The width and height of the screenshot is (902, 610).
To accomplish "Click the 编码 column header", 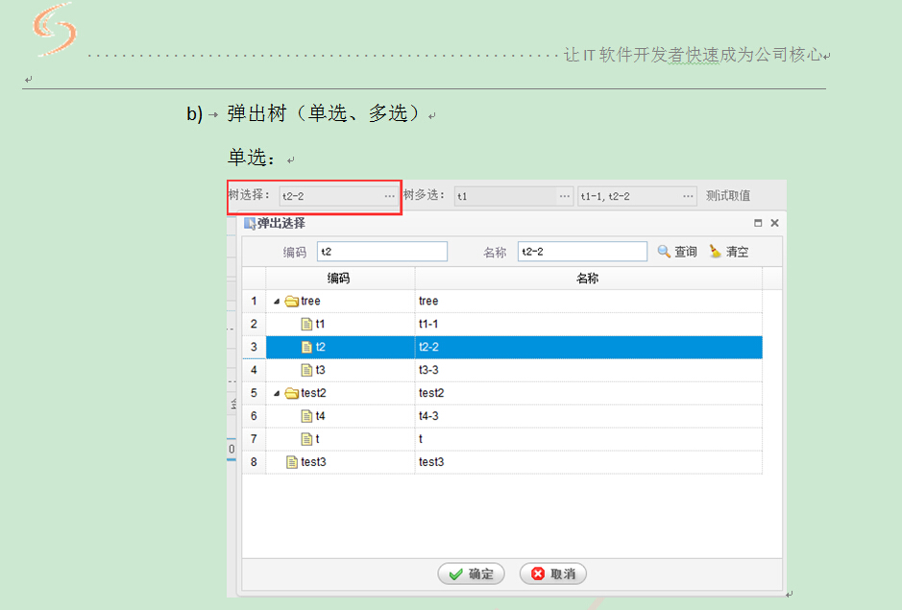I will tap(340, 278).
